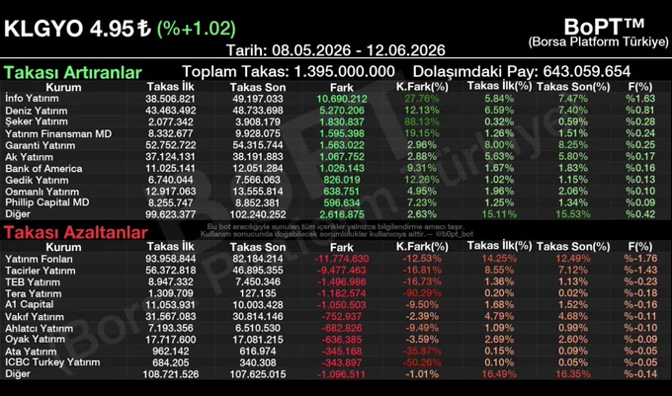Select the Takası Azaltanlar section heading
Image resolution: width=672 pixels, height=396 pixels.
point(76,232)
